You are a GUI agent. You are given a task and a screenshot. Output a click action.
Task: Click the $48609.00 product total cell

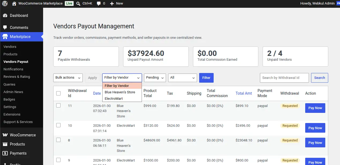(x=152, y=140)
